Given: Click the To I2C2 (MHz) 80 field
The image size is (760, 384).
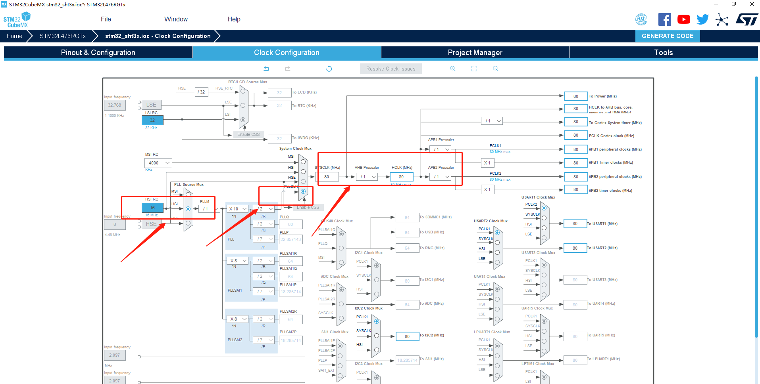Looking at the screenshot, I should pyautogui.click(x=407, y=336).
